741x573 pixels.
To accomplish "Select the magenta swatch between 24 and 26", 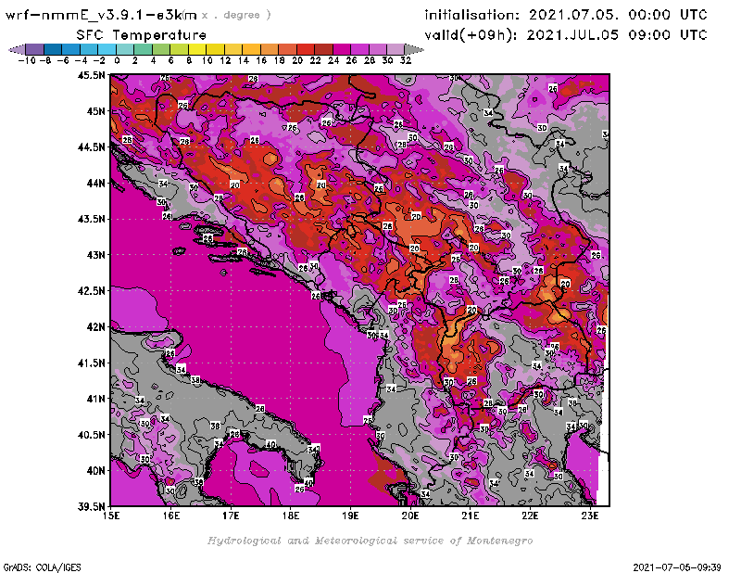I will (341, 49).
